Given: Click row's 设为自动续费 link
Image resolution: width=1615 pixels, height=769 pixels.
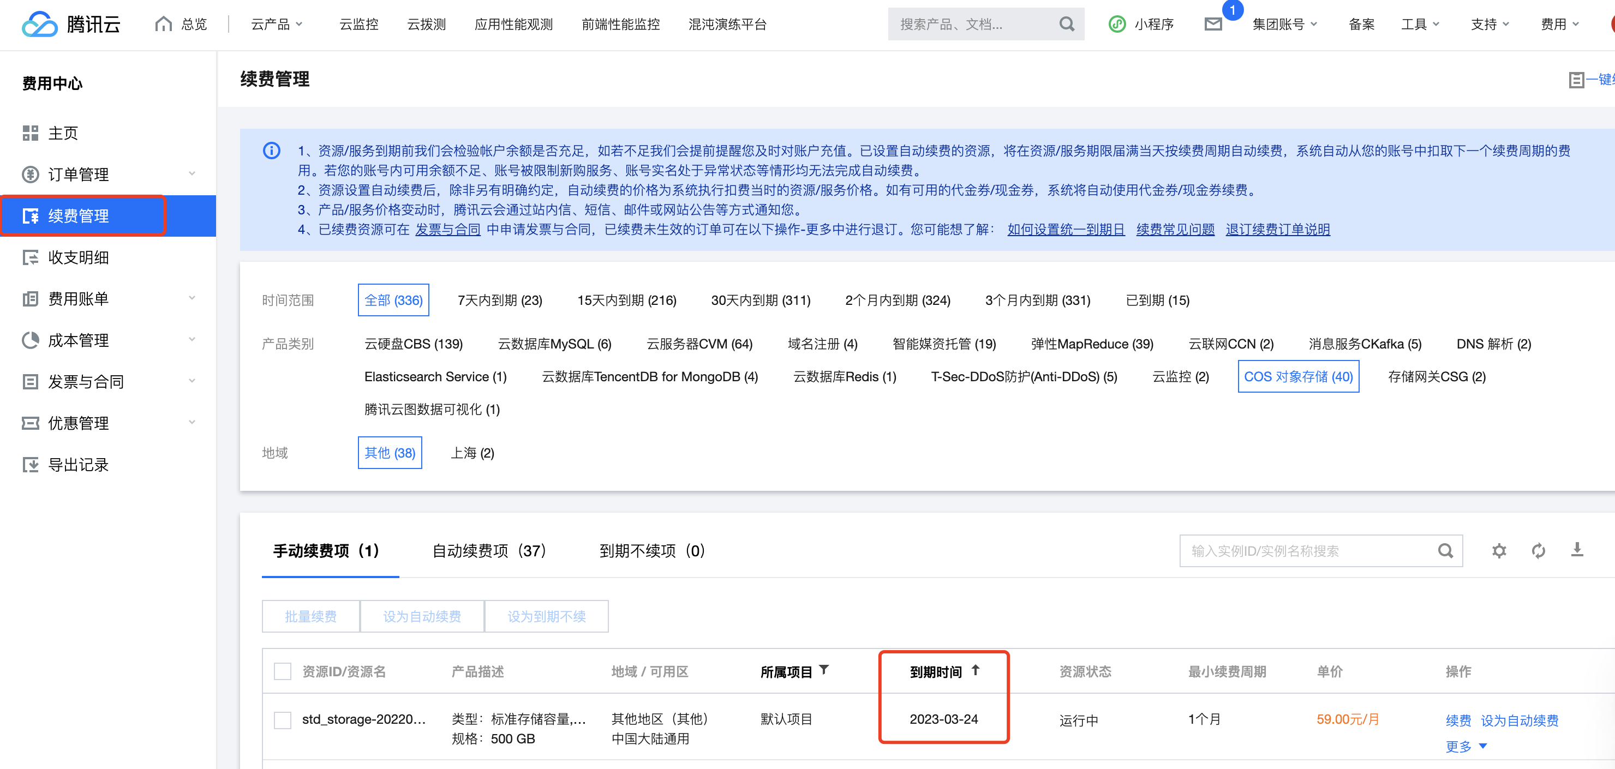Looking at the screenshot, I should click(1520, 720).
